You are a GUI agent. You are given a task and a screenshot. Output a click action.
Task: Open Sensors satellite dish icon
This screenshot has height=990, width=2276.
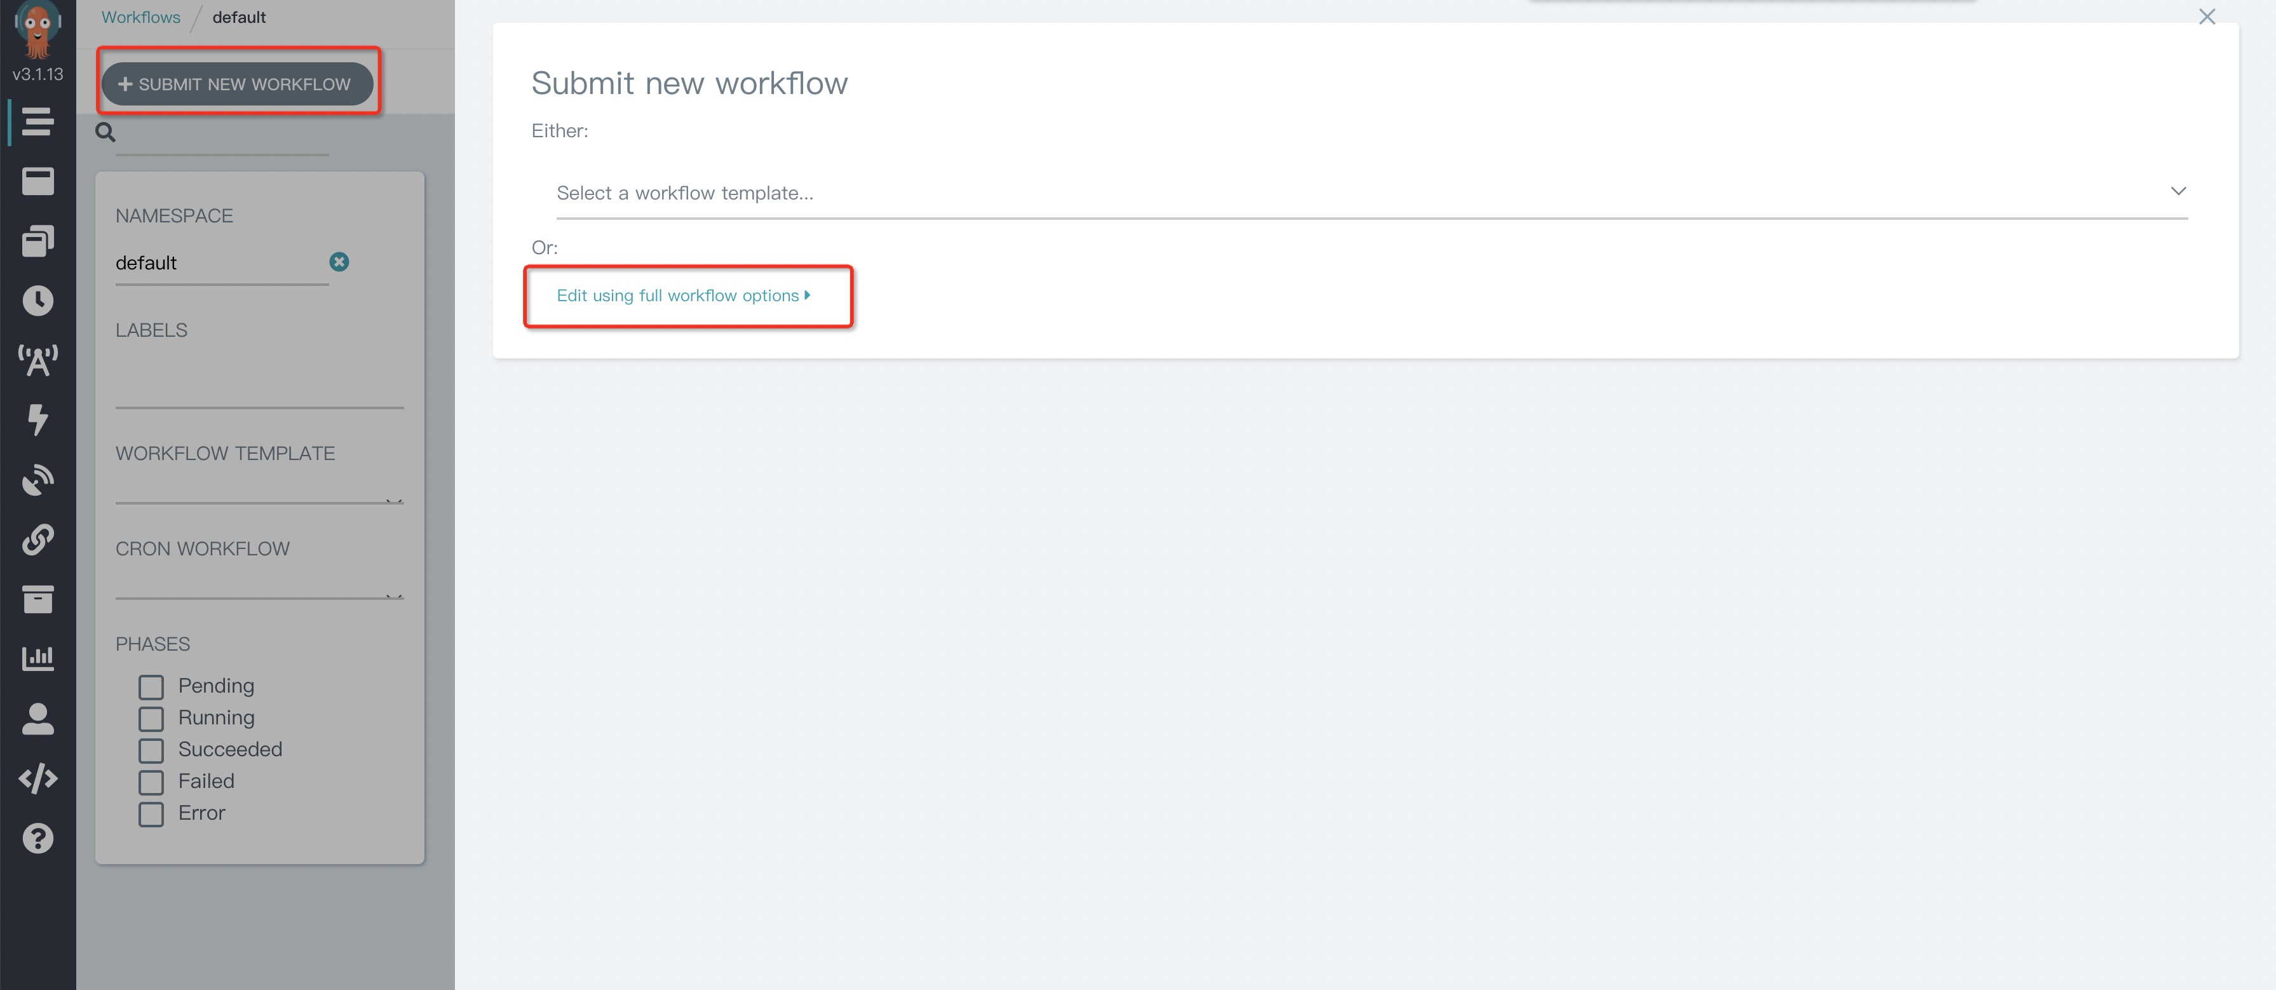(x=37, y=479)
